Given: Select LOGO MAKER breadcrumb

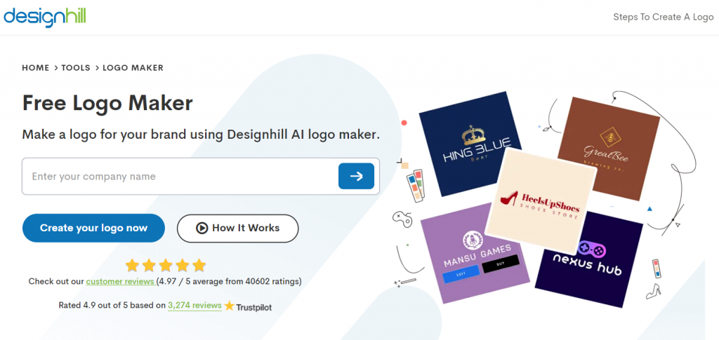Looking at the screenshot, I should 133,68.
